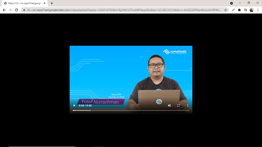The image size is (262, 147).
Task: Select the googlevideo browser tab
Action: pos(25,3)
